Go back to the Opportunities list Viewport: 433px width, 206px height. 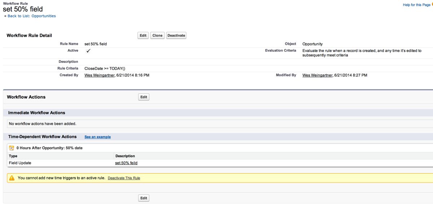pos(31,16)
